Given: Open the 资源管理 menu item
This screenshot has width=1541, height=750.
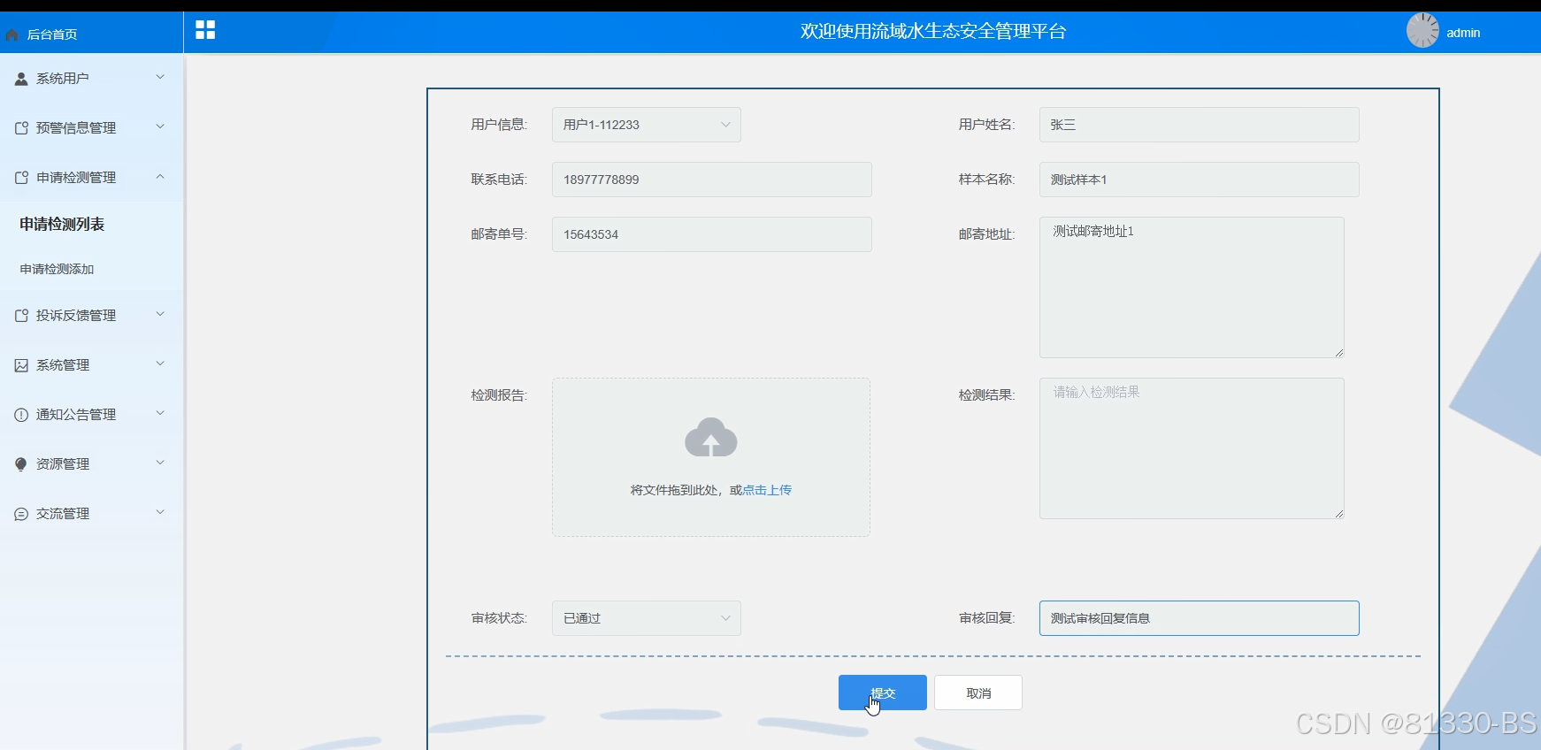Looking at the screenshot, I should 91,464.
